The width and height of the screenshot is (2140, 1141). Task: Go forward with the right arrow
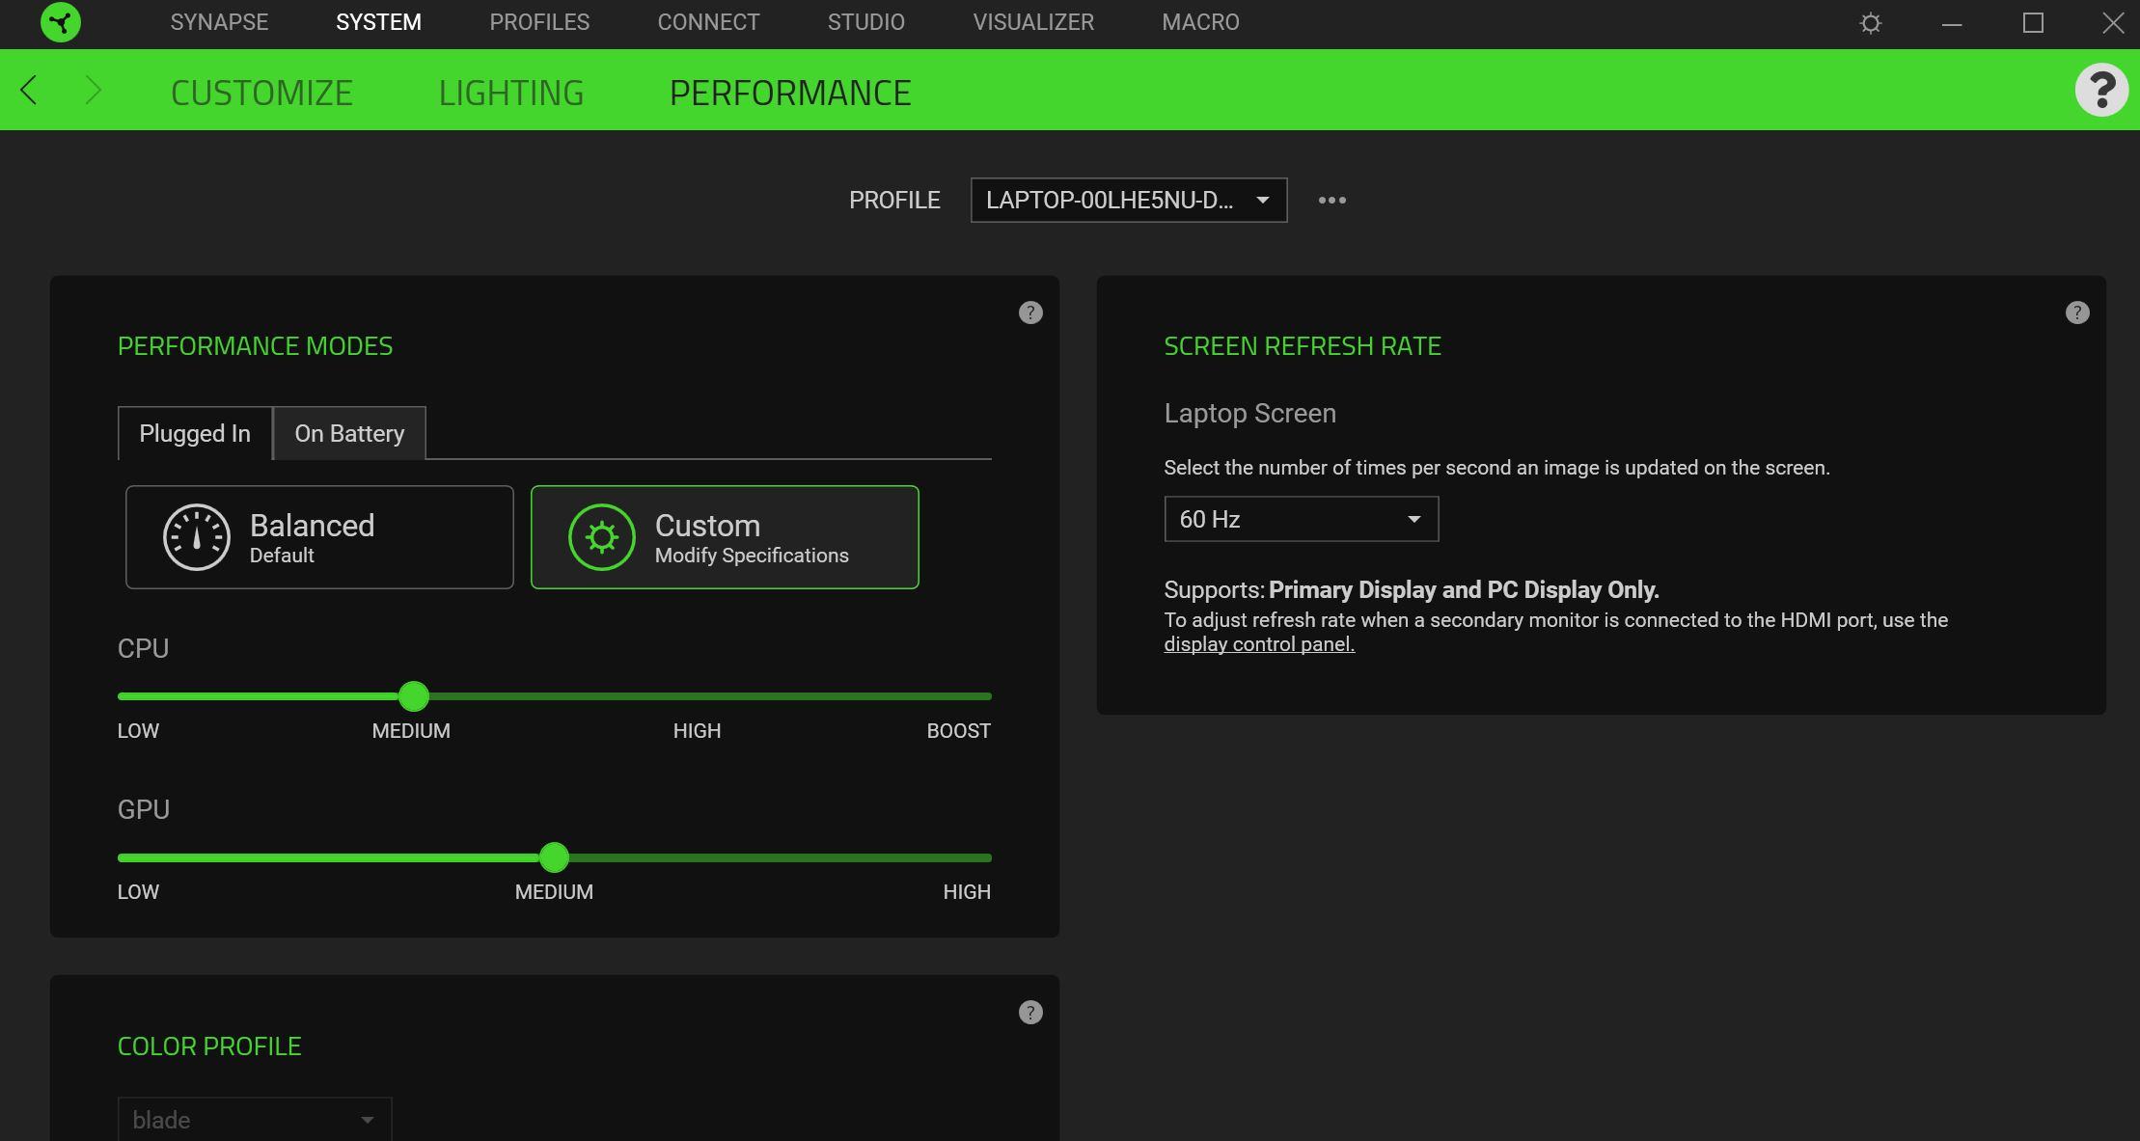[93, 91]
